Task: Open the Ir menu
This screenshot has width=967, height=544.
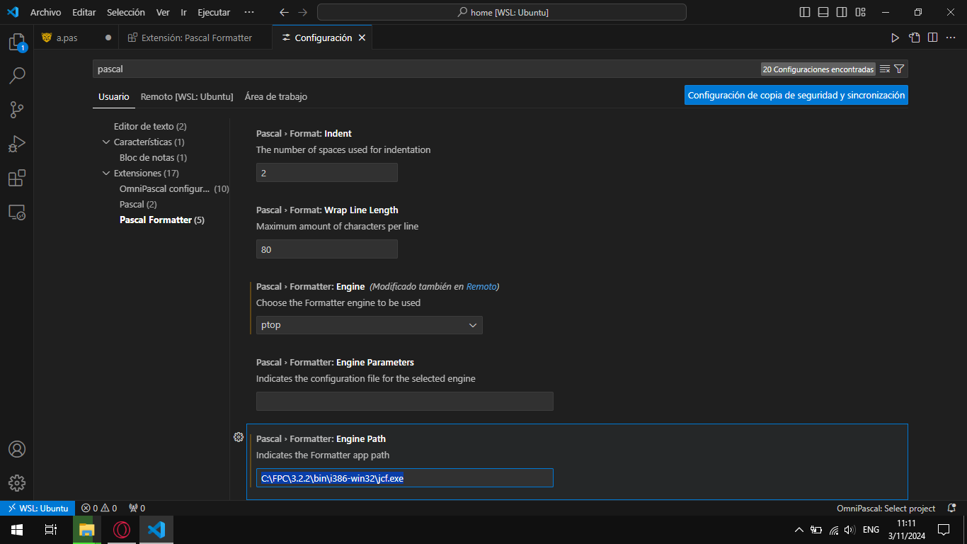Action: coord(184,12)
